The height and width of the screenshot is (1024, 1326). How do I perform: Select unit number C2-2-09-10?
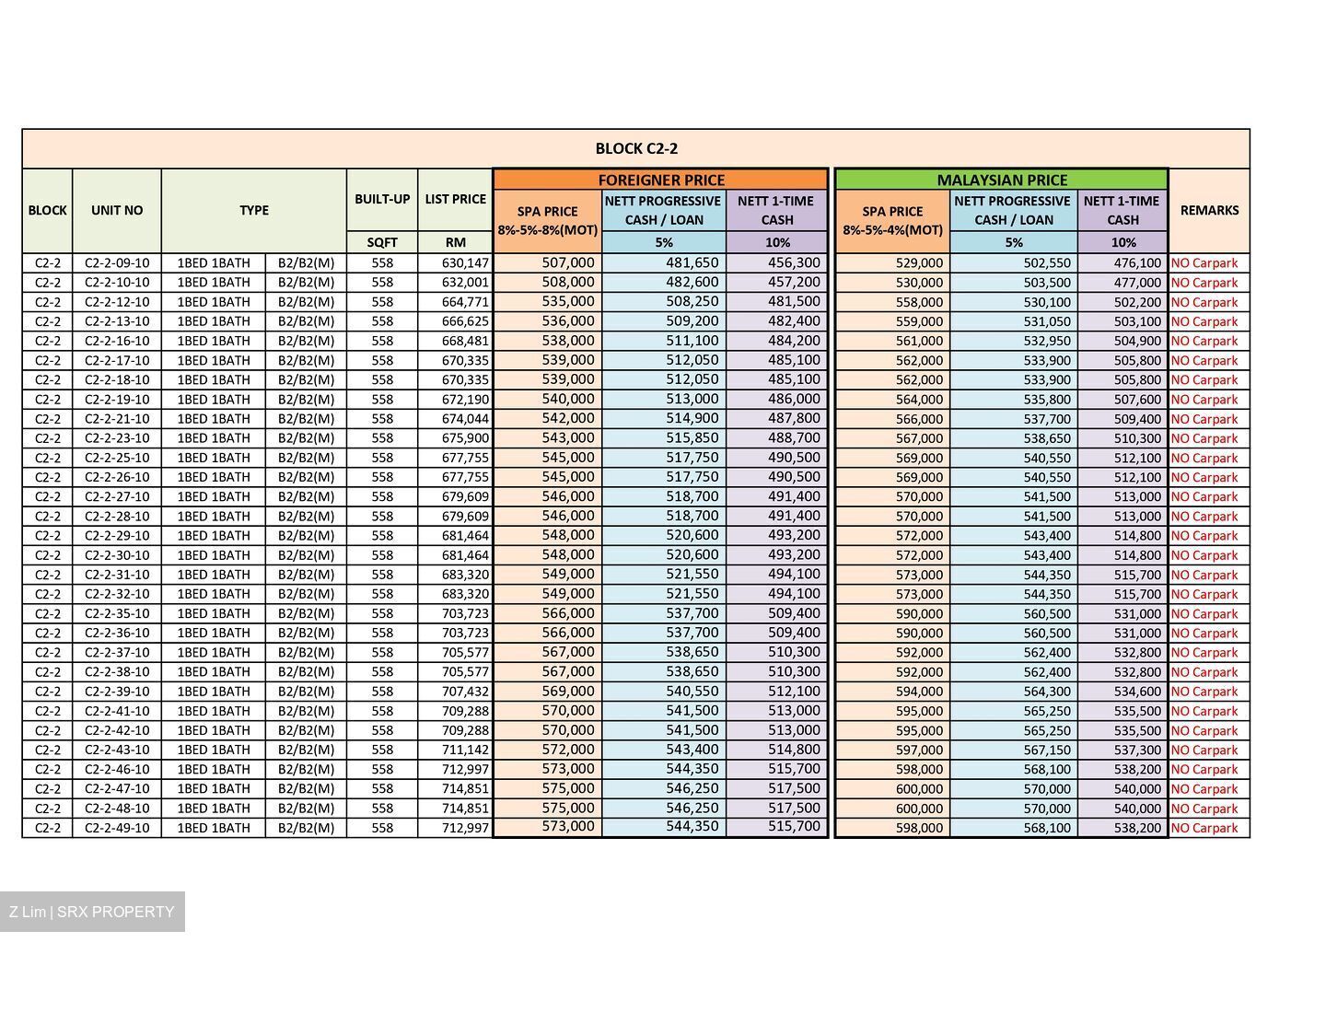(x=117, y=263)
